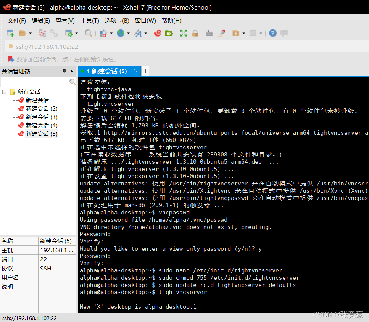Click the Open session folder icon
Viewport: 369px width, 322px height.
pos(22,33)
